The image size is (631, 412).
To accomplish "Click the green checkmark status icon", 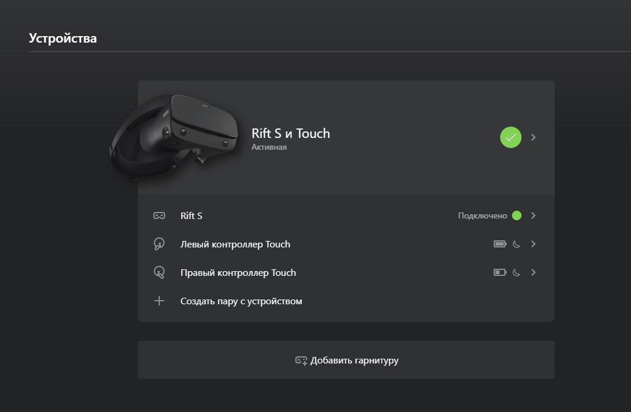I will 511,137.
